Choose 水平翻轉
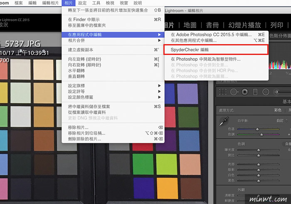The width and height of the screenshot is (291, 204). pos(113,71)
